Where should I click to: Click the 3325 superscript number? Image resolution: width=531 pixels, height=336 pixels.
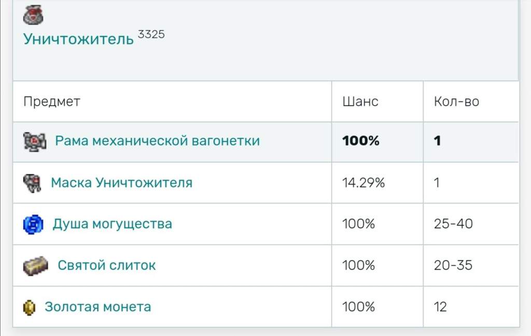(x=151, y=34)
